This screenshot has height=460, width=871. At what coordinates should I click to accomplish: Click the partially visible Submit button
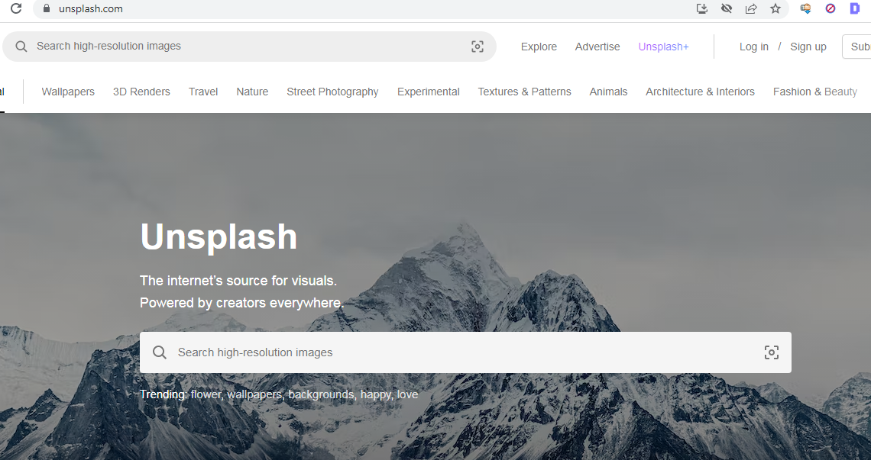click(857, 47)
